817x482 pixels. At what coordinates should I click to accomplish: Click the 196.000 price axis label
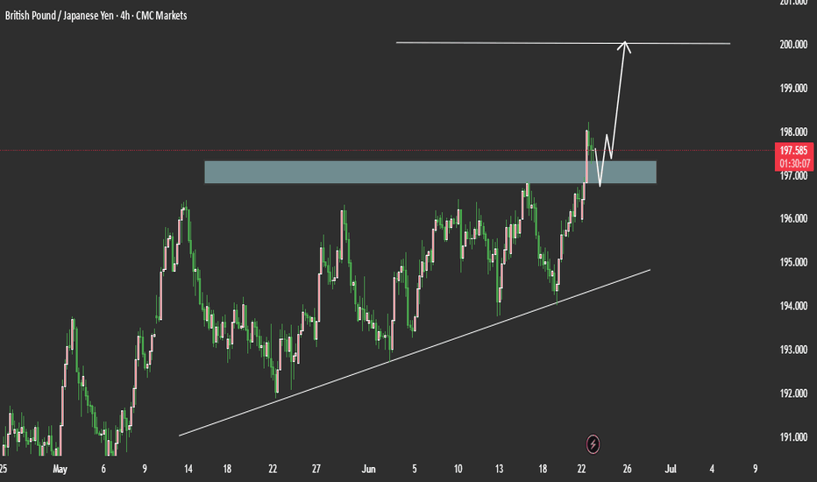pyautogui.click(x=793, y=219)
